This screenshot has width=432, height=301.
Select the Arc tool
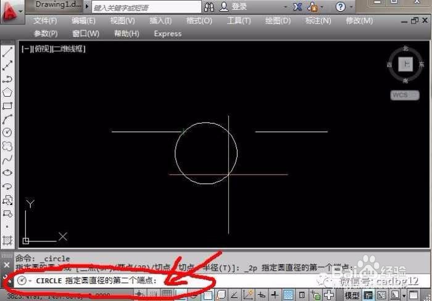pyautogui.click(x=7, y=119)
